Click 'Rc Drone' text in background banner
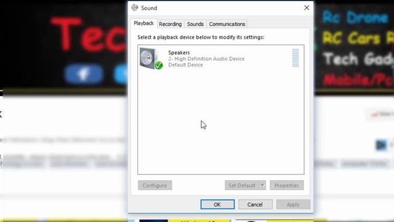This screenshot has width=394, height=222. 355,18
